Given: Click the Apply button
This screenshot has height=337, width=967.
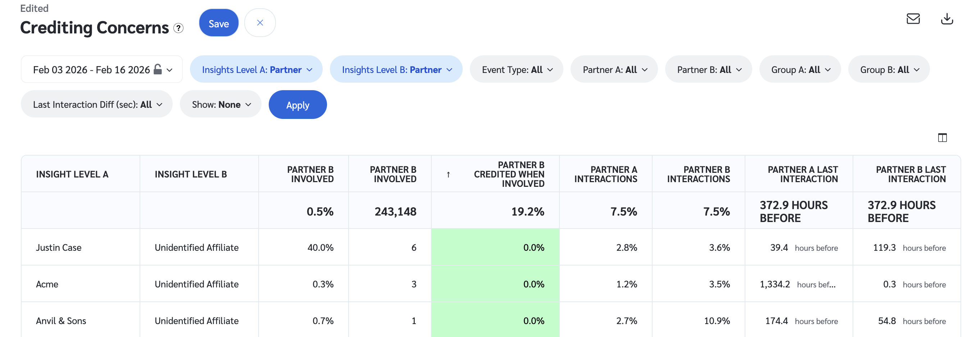Looking at the screenshot, I should click(x=297, y=105).
